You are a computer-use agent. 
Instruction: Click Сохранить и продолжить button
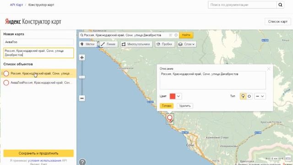click(x=38, y=153)
